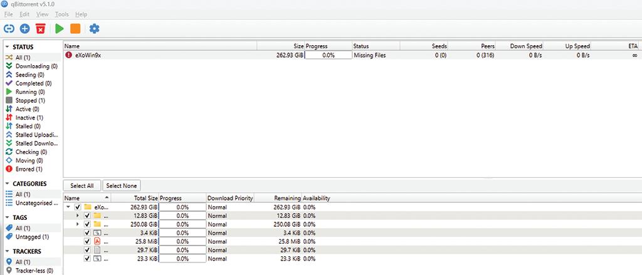
Task: Filter by Running (0) status
Action: click(x=33, y=92)
